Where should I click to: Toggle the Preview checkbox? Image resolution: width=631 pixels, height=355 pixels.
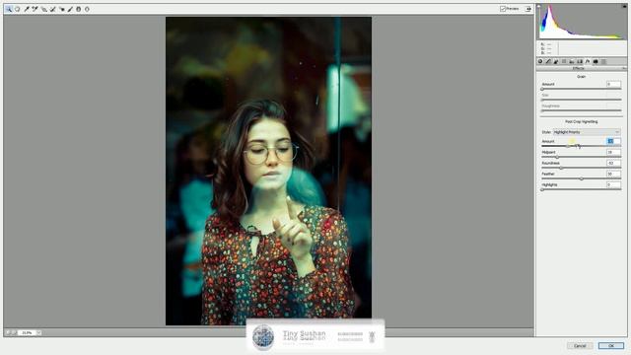[503, 9]
